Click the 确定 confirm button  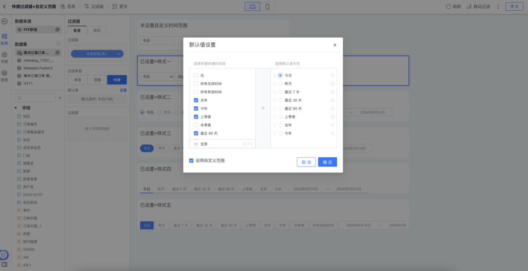(x=327, y=162)
